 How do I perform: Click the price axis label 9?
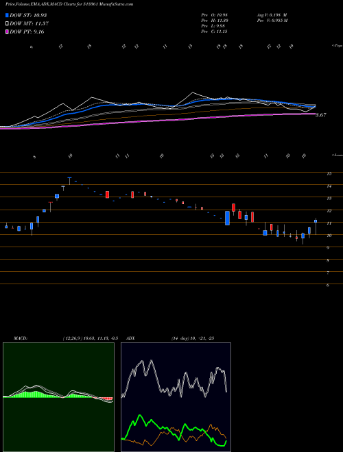coord(329,248)
